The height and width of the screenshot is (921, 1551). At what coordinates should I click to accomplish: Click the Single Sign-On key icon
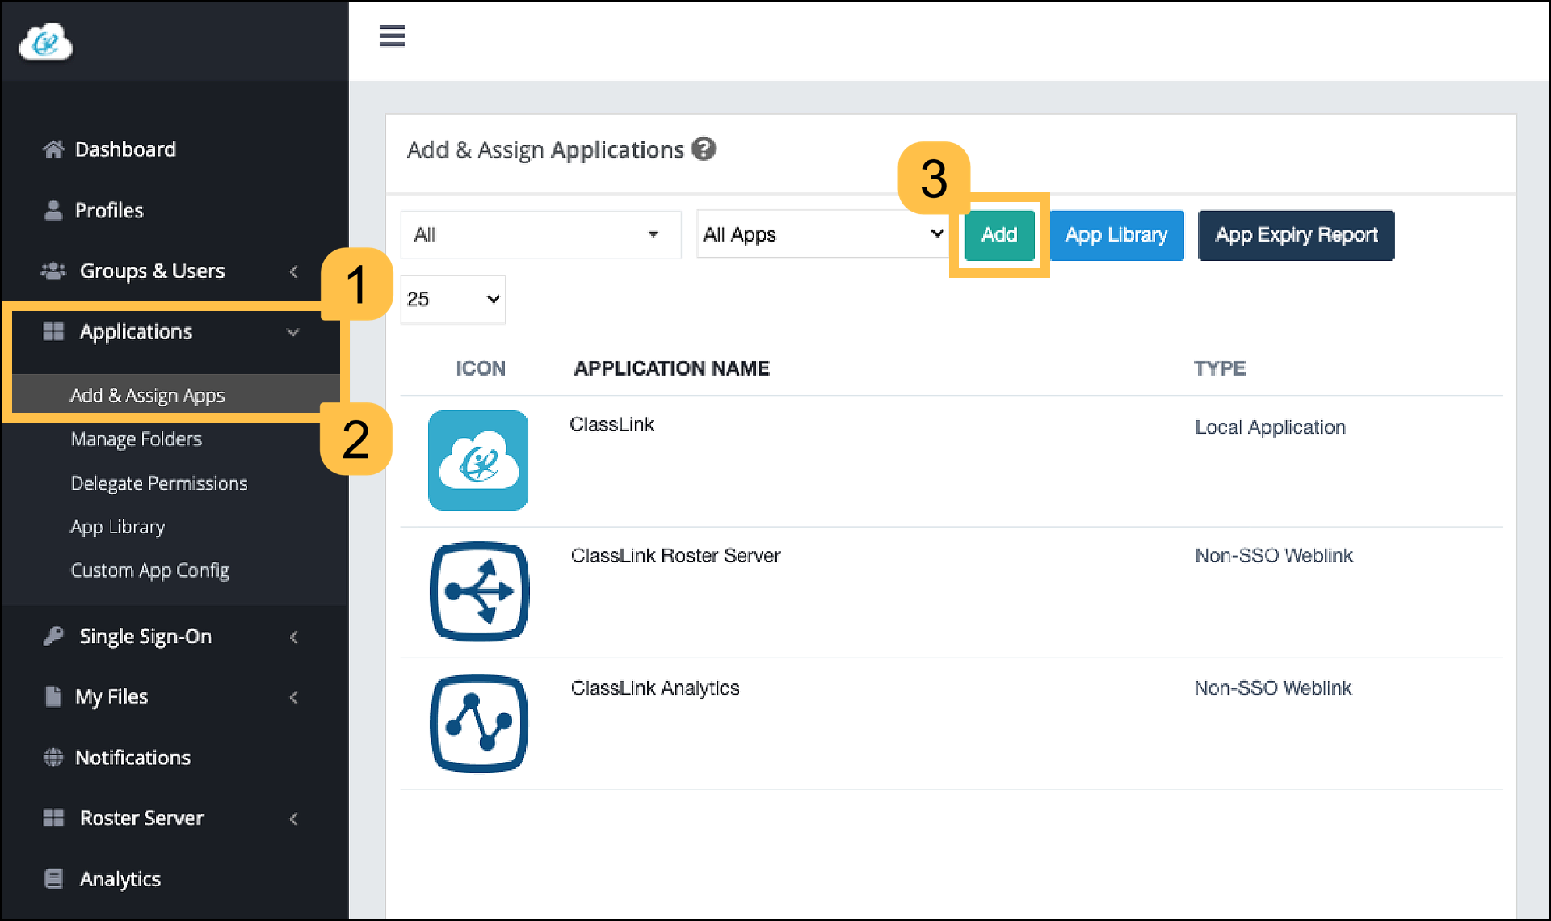(x=53, y=637)
